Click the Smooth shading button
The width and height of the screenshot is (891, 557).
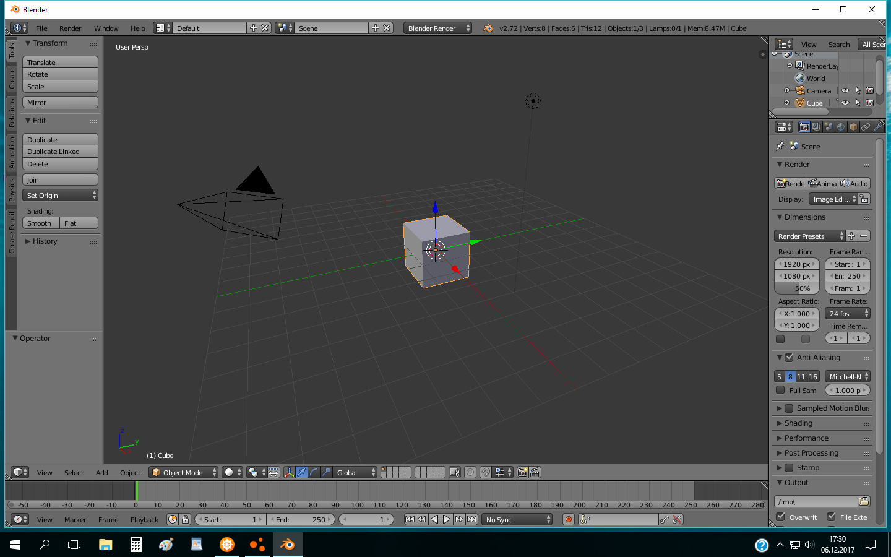[41, 223]
